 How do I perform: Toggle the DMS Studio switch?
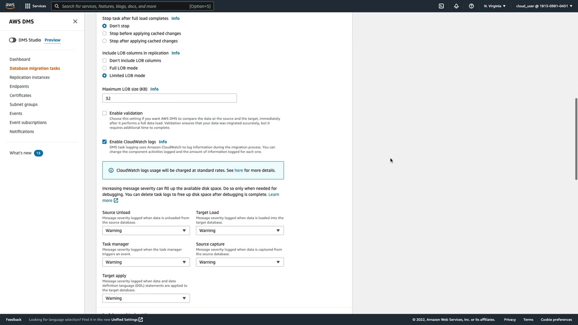pyautogui.click(x=13, y=40)
